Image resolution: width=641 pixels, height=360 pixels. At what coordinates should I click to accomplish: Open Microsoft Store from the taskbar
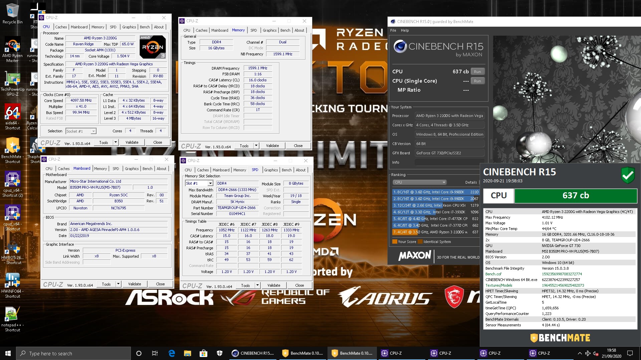pos(203,353)
